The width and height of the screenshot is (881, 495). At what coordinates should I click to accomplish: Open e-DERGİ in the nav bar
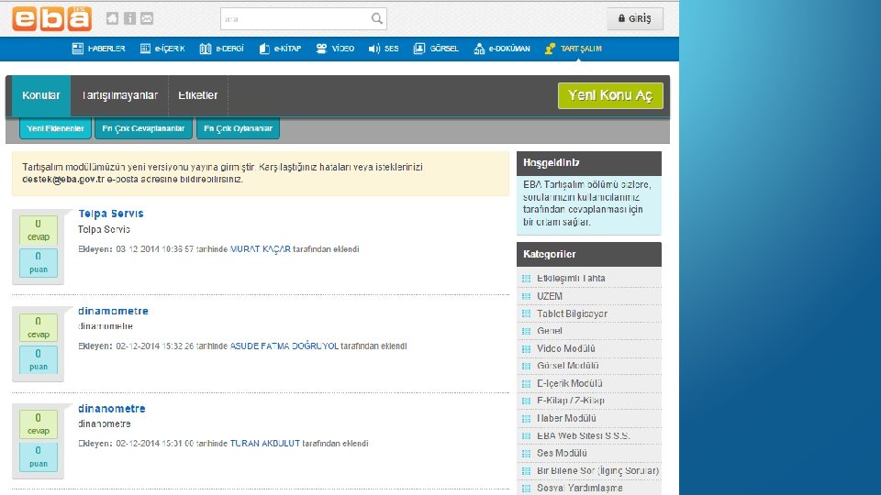[221, 49]
